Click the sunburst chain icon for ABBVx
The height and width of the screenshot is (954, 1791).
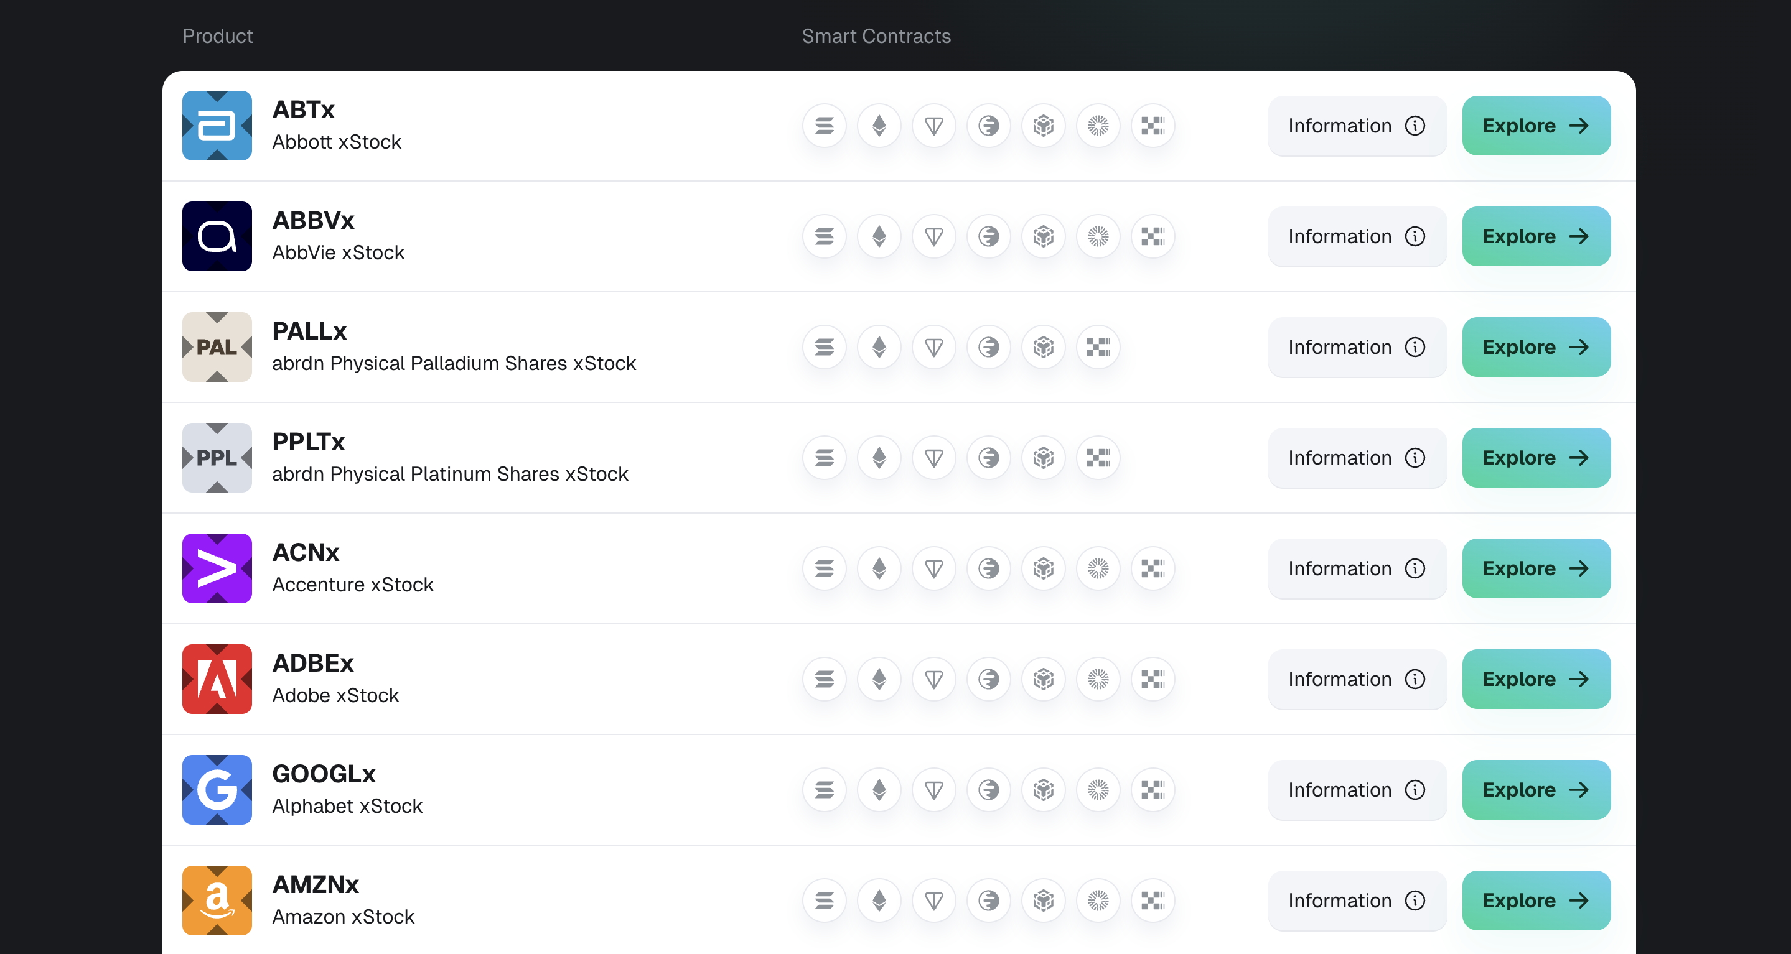[1098, 236]
